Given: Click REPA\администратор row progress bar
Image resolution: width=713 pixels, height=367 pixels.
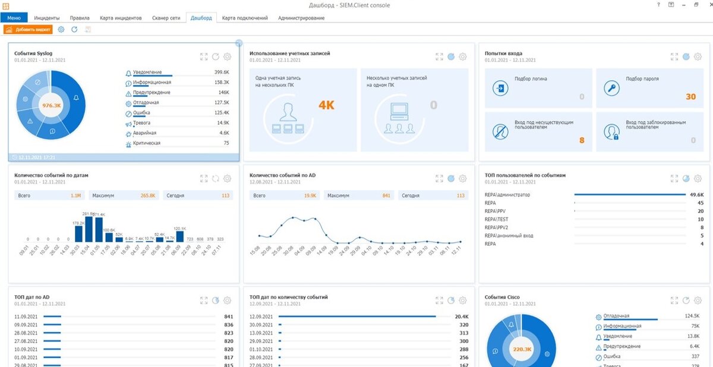Looking at the screenshot, I should (630, 195).
